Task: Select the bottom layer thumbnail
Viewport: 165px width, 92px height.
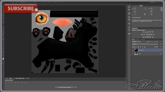Action: coord(136,54)
